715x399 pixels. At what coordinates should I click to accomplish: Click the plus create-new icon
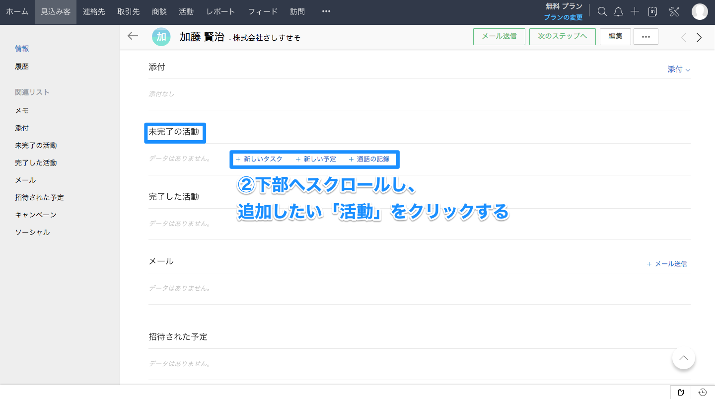pyautogui.click(x=635, y=12)
